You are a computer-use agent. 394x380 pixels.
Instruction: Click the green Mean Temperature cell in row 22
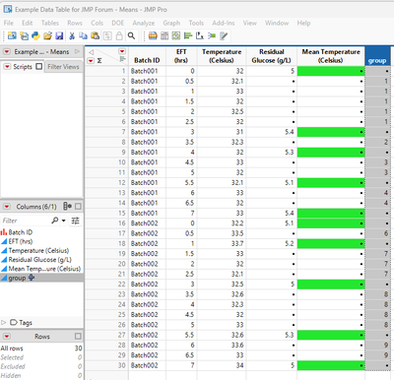331,285
